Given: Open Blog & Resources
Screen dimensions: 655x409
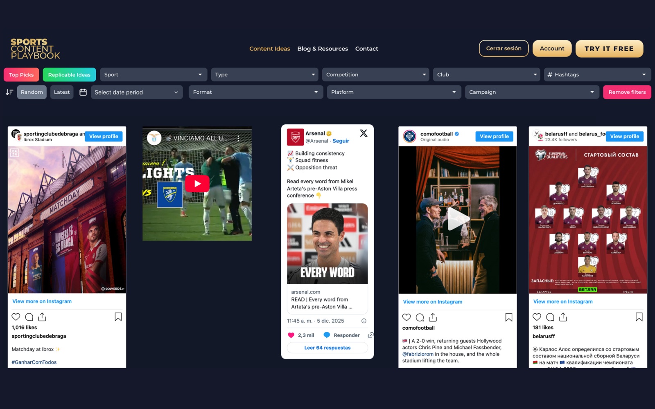Looking at the screenshot, I should tap(323, 49).
